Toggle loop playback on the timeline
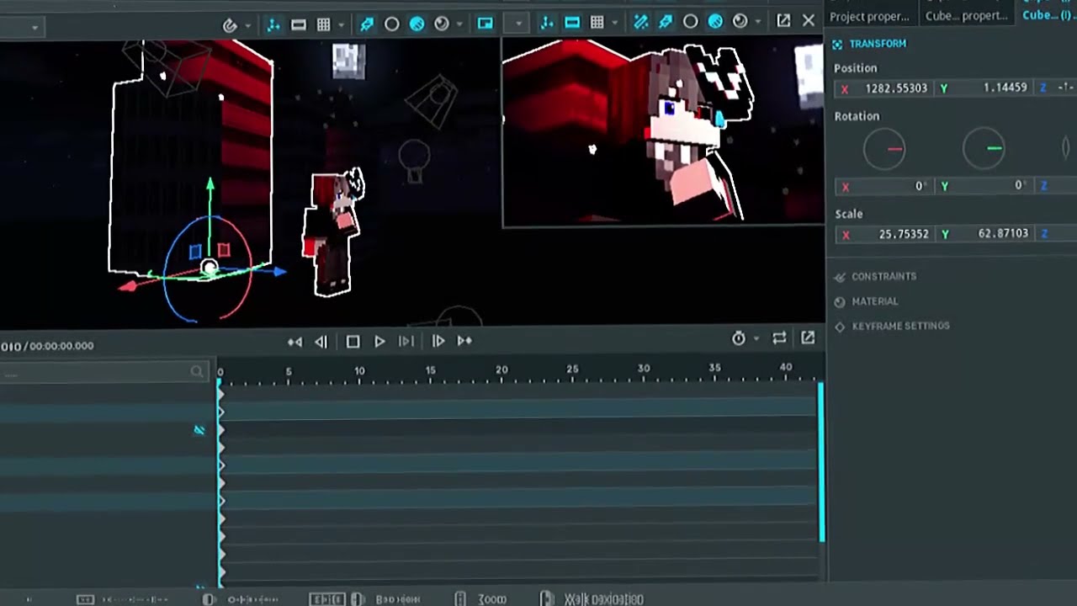The height and width of the screenshot is (606, 1077). tap(779, 338)
